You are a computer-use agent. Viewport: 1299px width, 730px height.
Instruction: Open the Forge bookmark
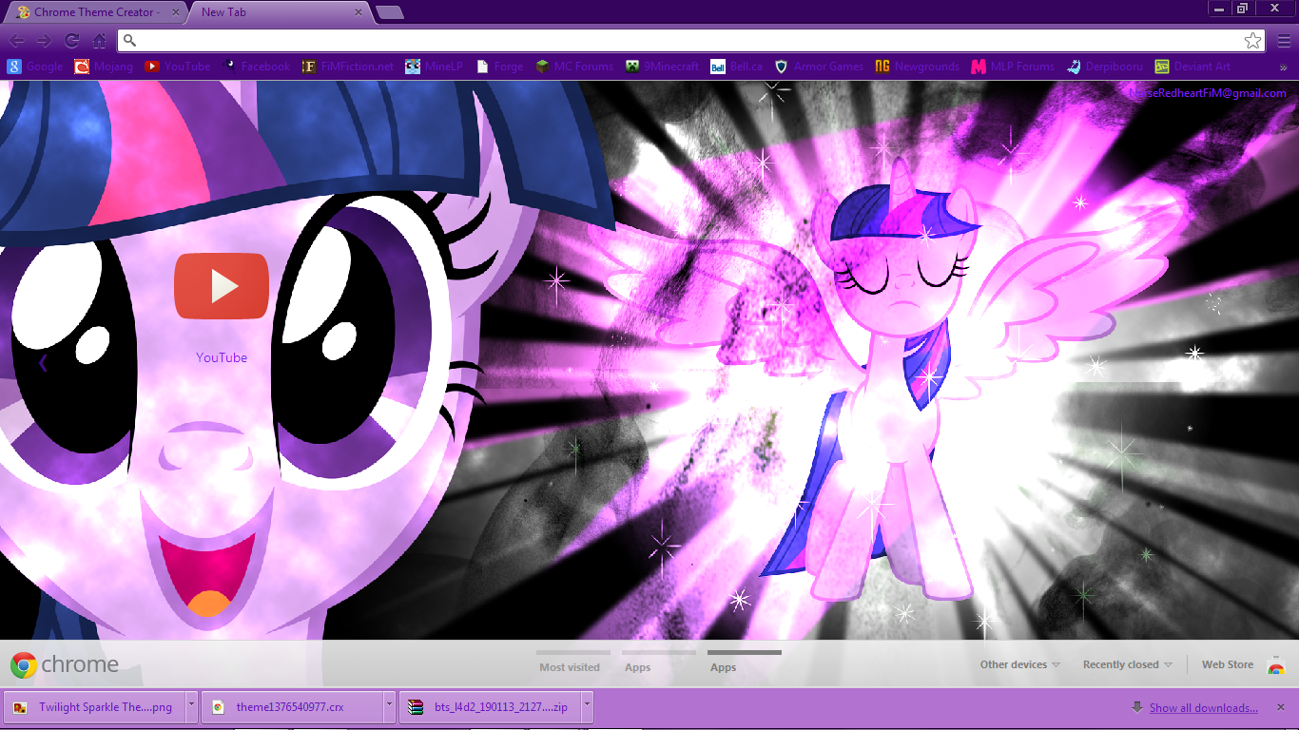coord(499,67)
